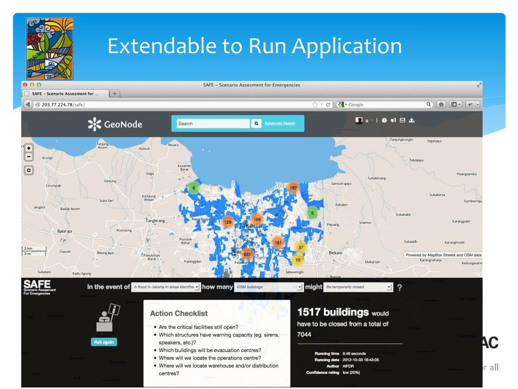Click 'Are the critical facilities still open?' item
518x389 pixels.
[x=198, y=327]
